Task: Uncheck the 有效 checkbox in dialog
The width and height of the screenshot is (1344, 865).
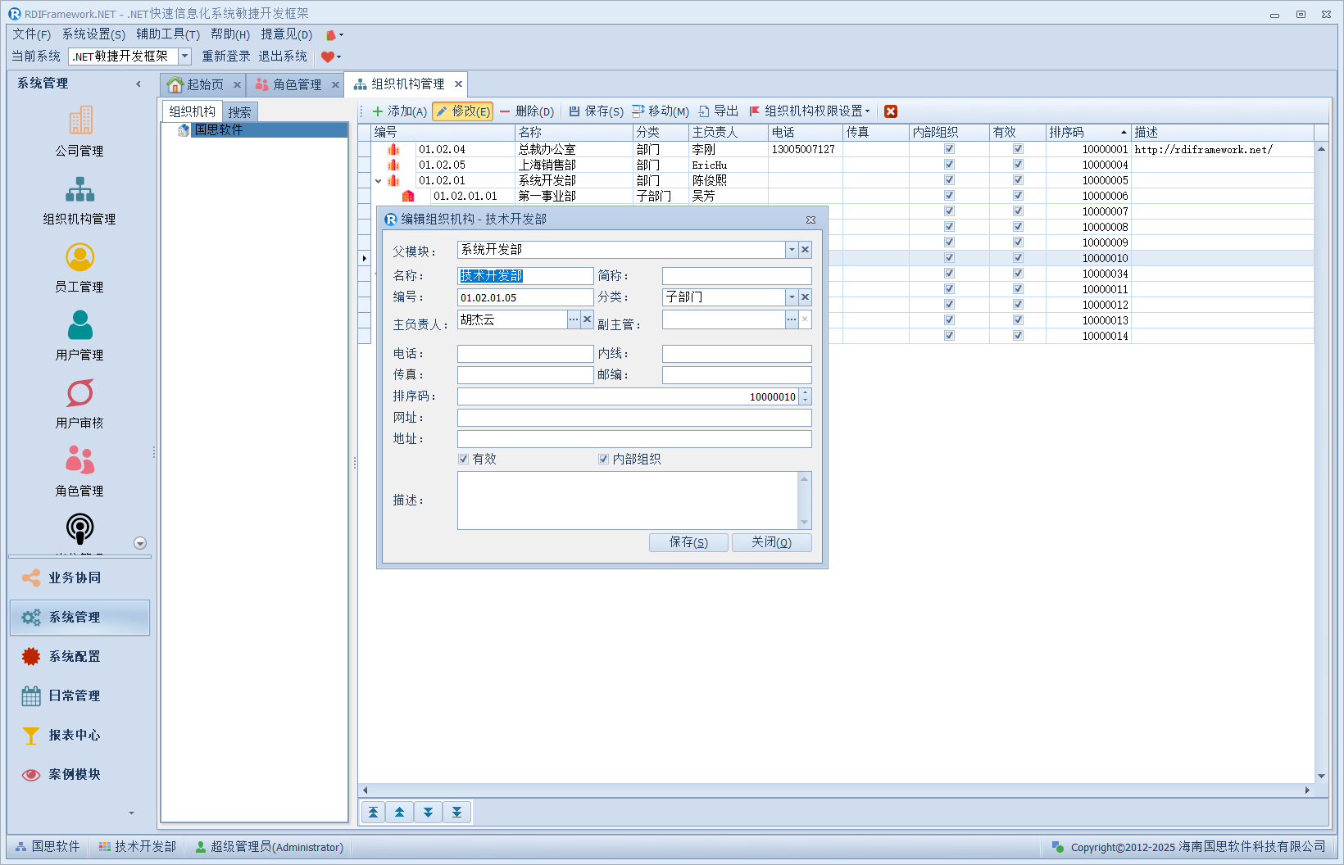Action: [464, 460]
